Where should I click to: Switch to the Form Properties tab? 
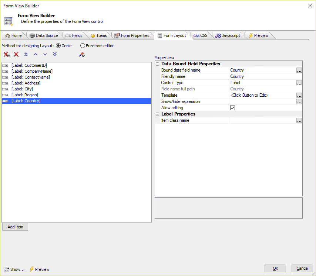click(x=132, y=35)
